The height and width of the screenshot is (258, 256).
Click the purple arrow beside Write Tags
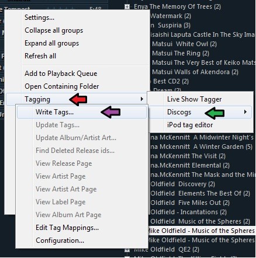pyautogui.click(x=110, y=112)
